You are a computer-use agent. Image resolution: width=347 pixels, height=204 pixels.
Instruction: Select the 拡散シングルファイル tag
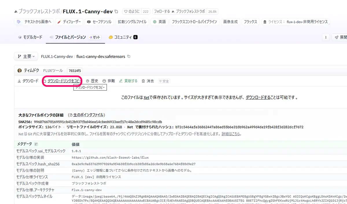[132, 22]
